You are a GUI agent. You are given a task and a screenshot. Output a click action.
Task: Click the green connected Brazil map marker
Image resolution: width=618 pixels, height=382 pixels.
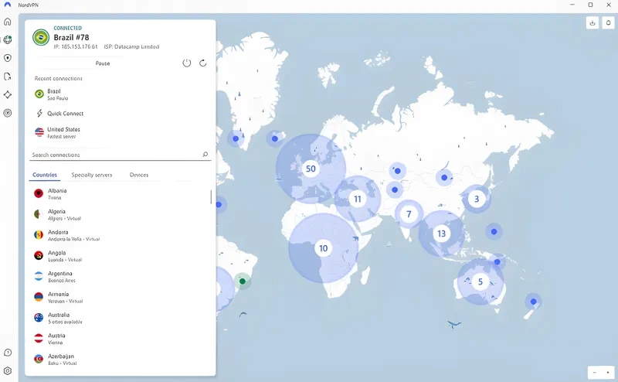click(243, 281)
